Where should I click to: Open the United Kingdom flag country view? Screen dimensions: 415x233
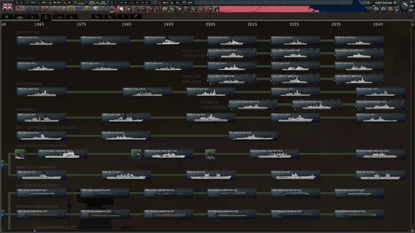(x=8, y=6)
